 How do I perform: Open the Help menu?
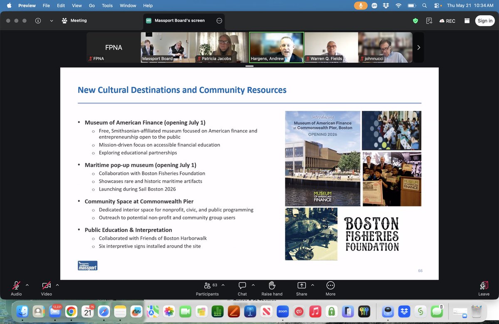[148, 6]
